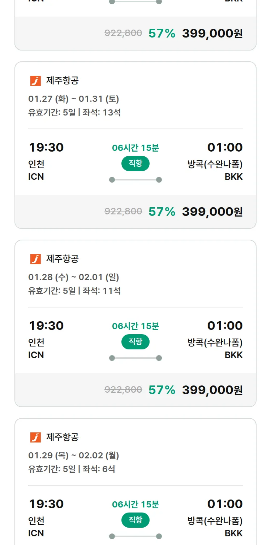Tap the 직항 badge on the 01.27 flight
This screenshot has height=545, width=271.
pyautogui.click(x=135, y=163)
